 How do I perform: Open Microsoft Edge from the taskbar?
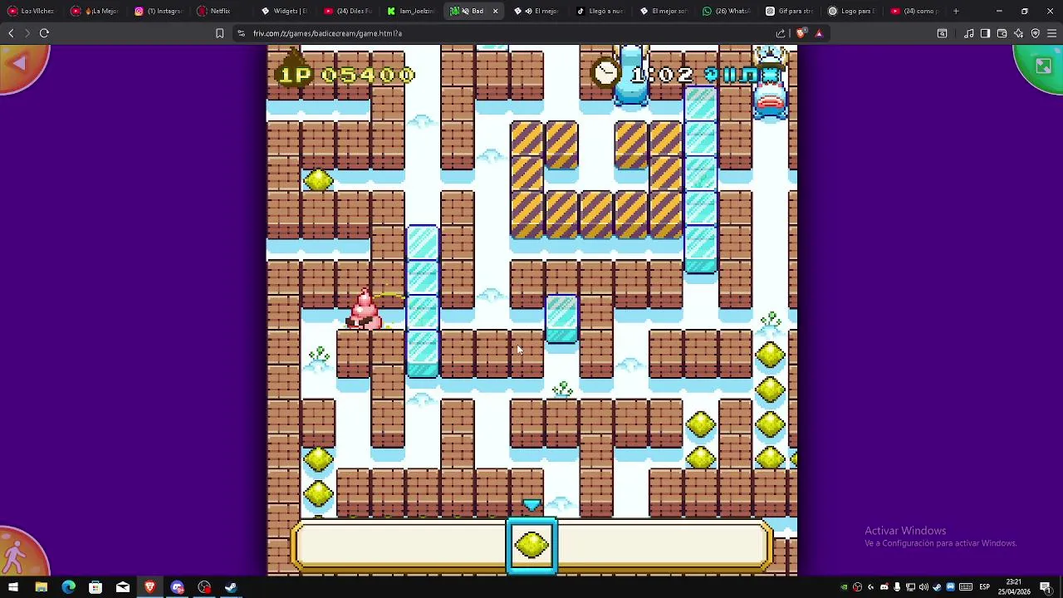(x=68, y=587)
